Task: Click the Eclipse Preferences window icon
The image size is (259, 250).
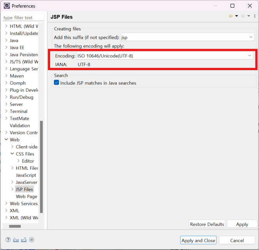Action: click(x=7, y=6)
